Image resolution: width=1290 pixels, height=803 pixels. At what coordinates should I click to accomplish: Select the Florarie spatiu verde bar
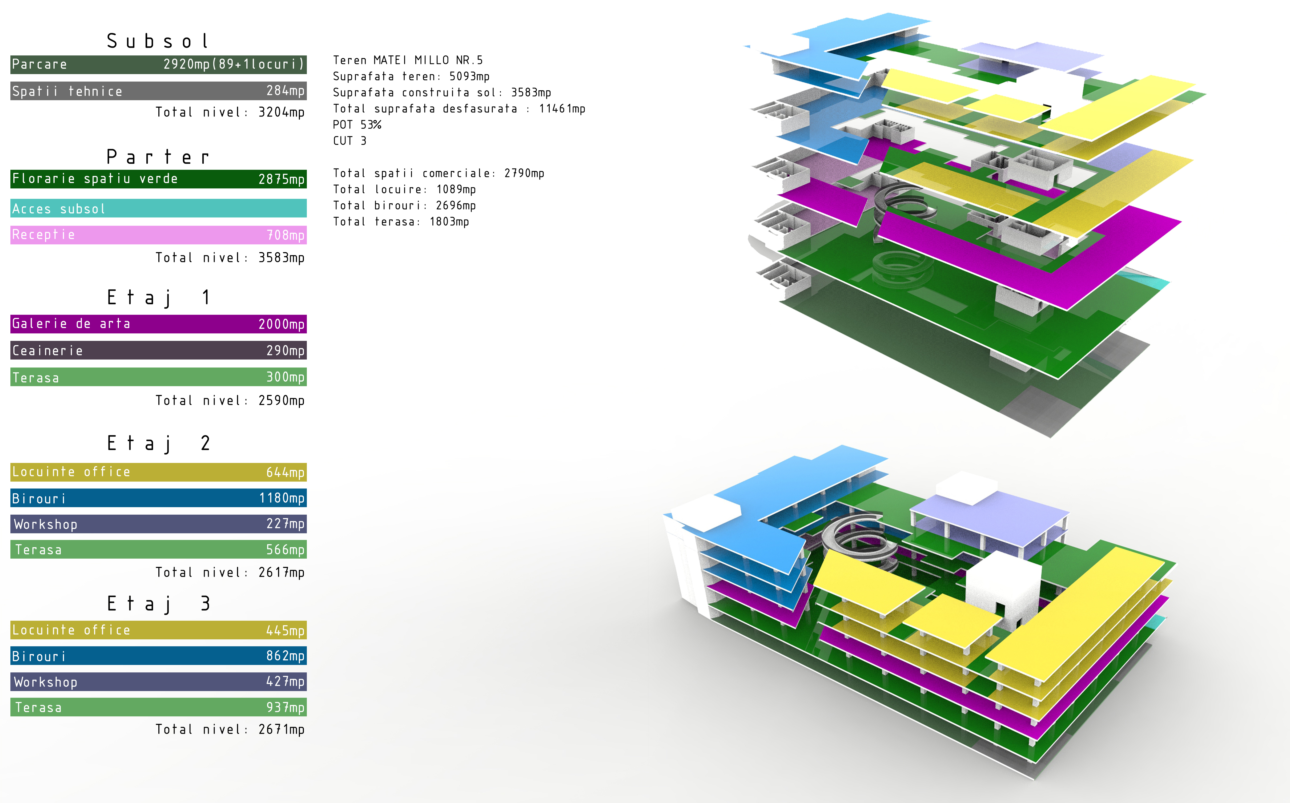click(158, 179)
